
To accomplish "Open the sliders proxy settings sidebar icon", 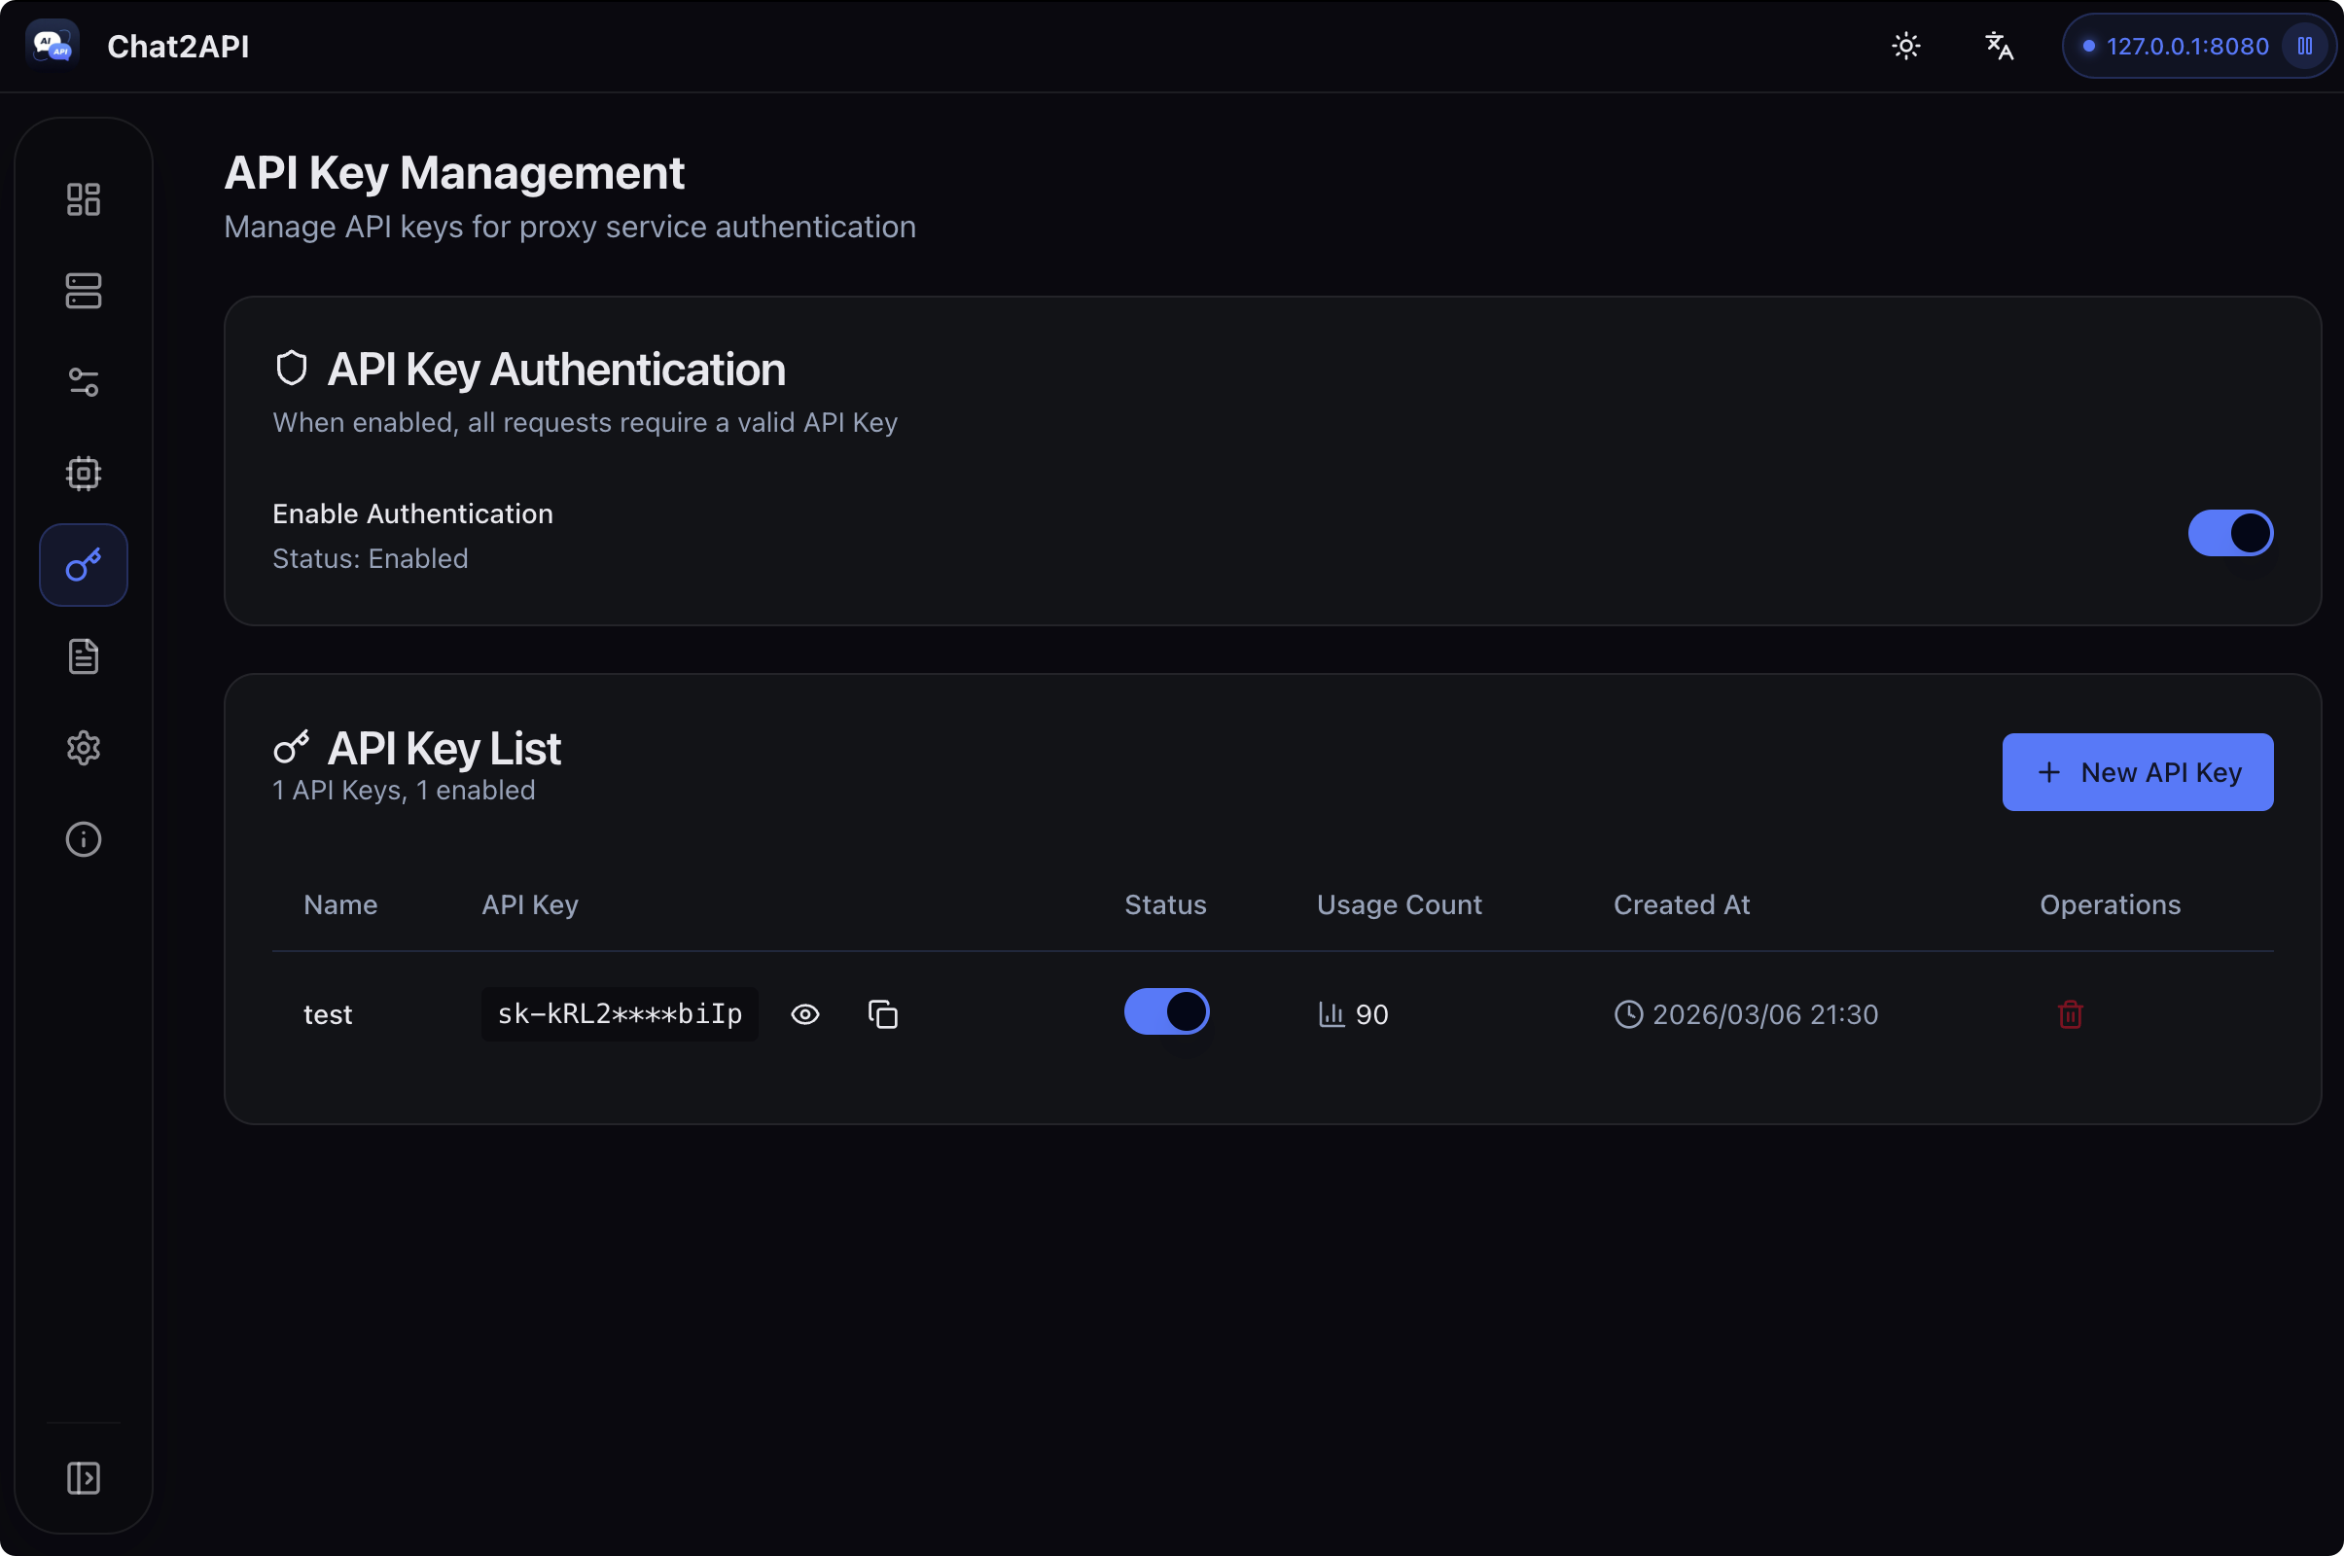I will click(84, 382).
